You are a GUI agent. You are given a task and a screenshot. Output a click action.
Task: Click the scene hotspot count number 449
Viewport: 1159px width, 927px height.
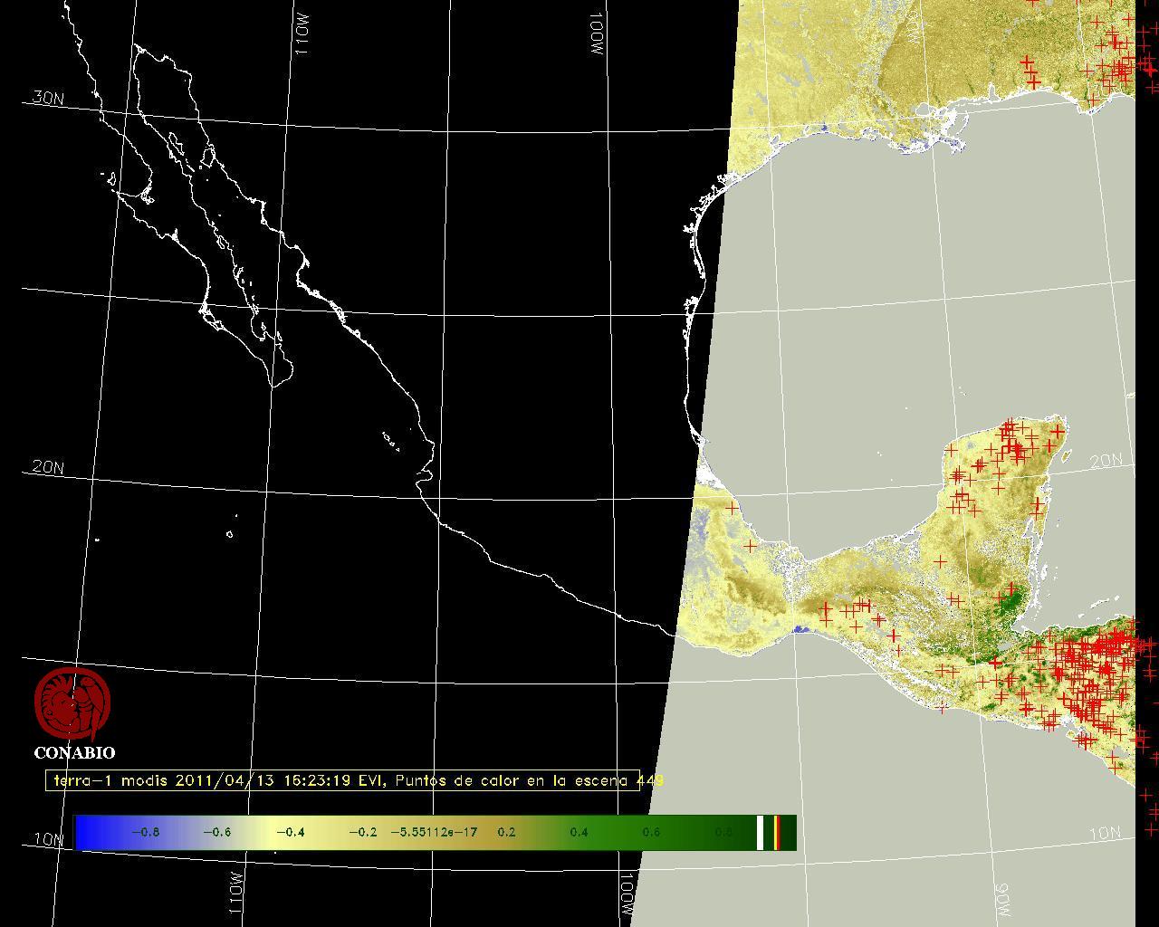click(650, 780)
